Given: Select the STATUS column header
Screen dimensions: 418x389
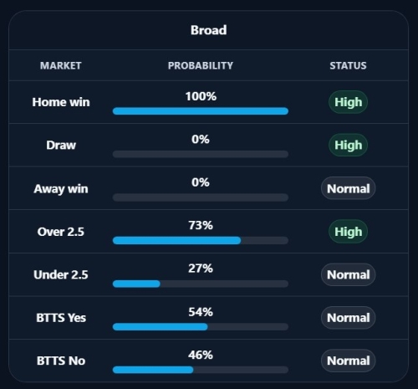Looking at the screenshot, I should click(x=348, y=65).
